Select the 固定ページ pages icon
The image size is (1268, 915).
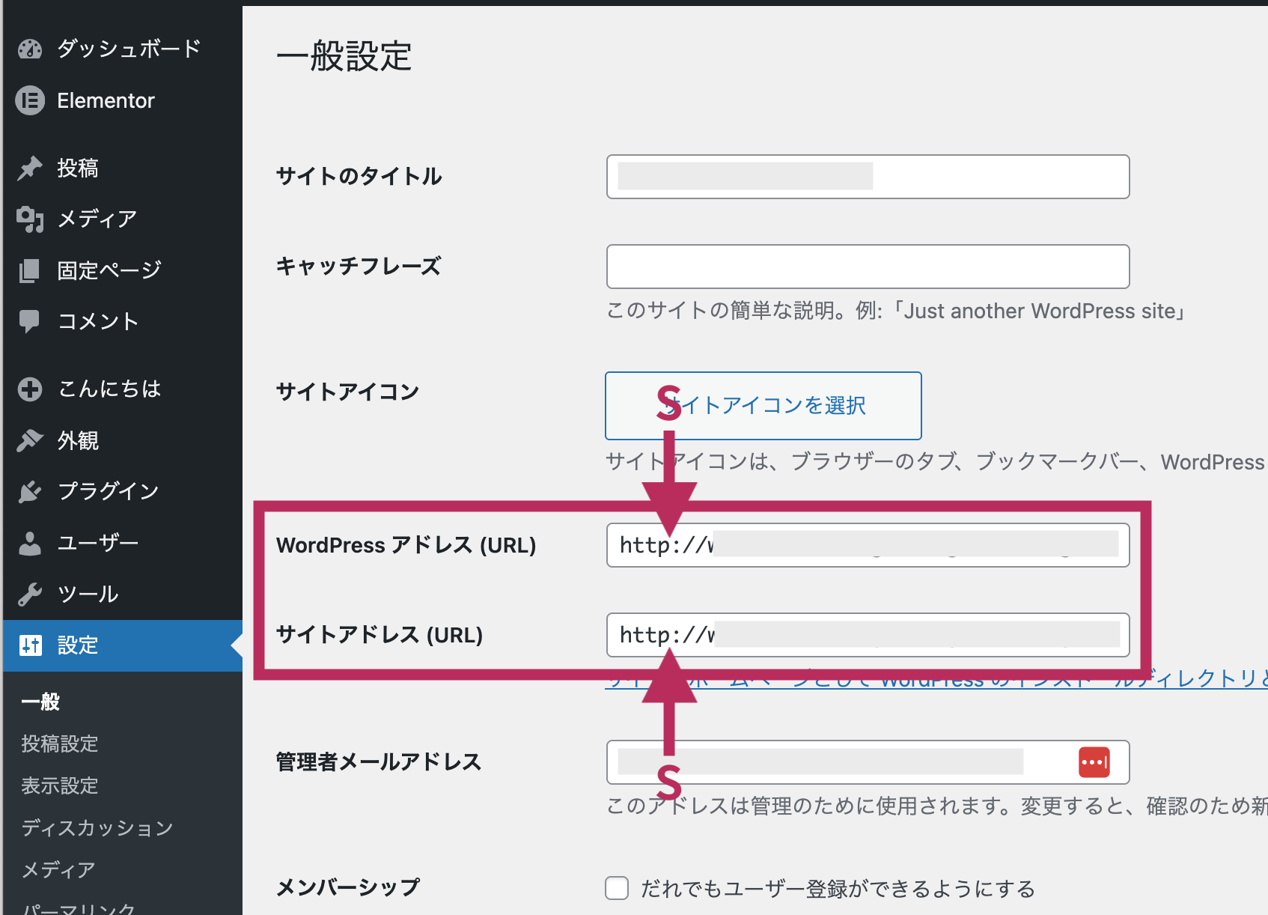coord(29,269)
